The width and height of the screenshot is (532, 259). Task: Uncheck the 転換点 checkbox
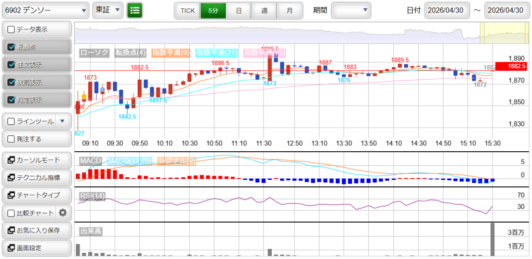(x=11, y=47)
